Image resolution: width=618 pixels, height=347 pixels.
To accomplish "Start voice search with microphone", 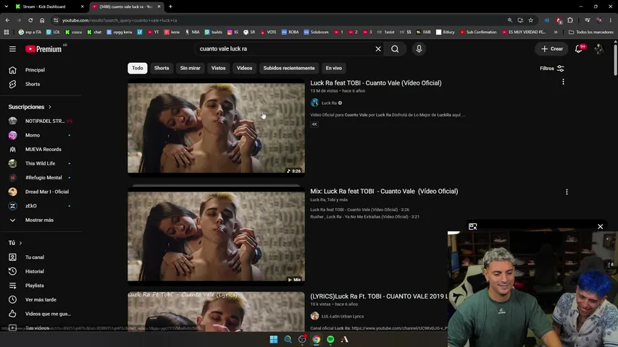I will [419, 48].
